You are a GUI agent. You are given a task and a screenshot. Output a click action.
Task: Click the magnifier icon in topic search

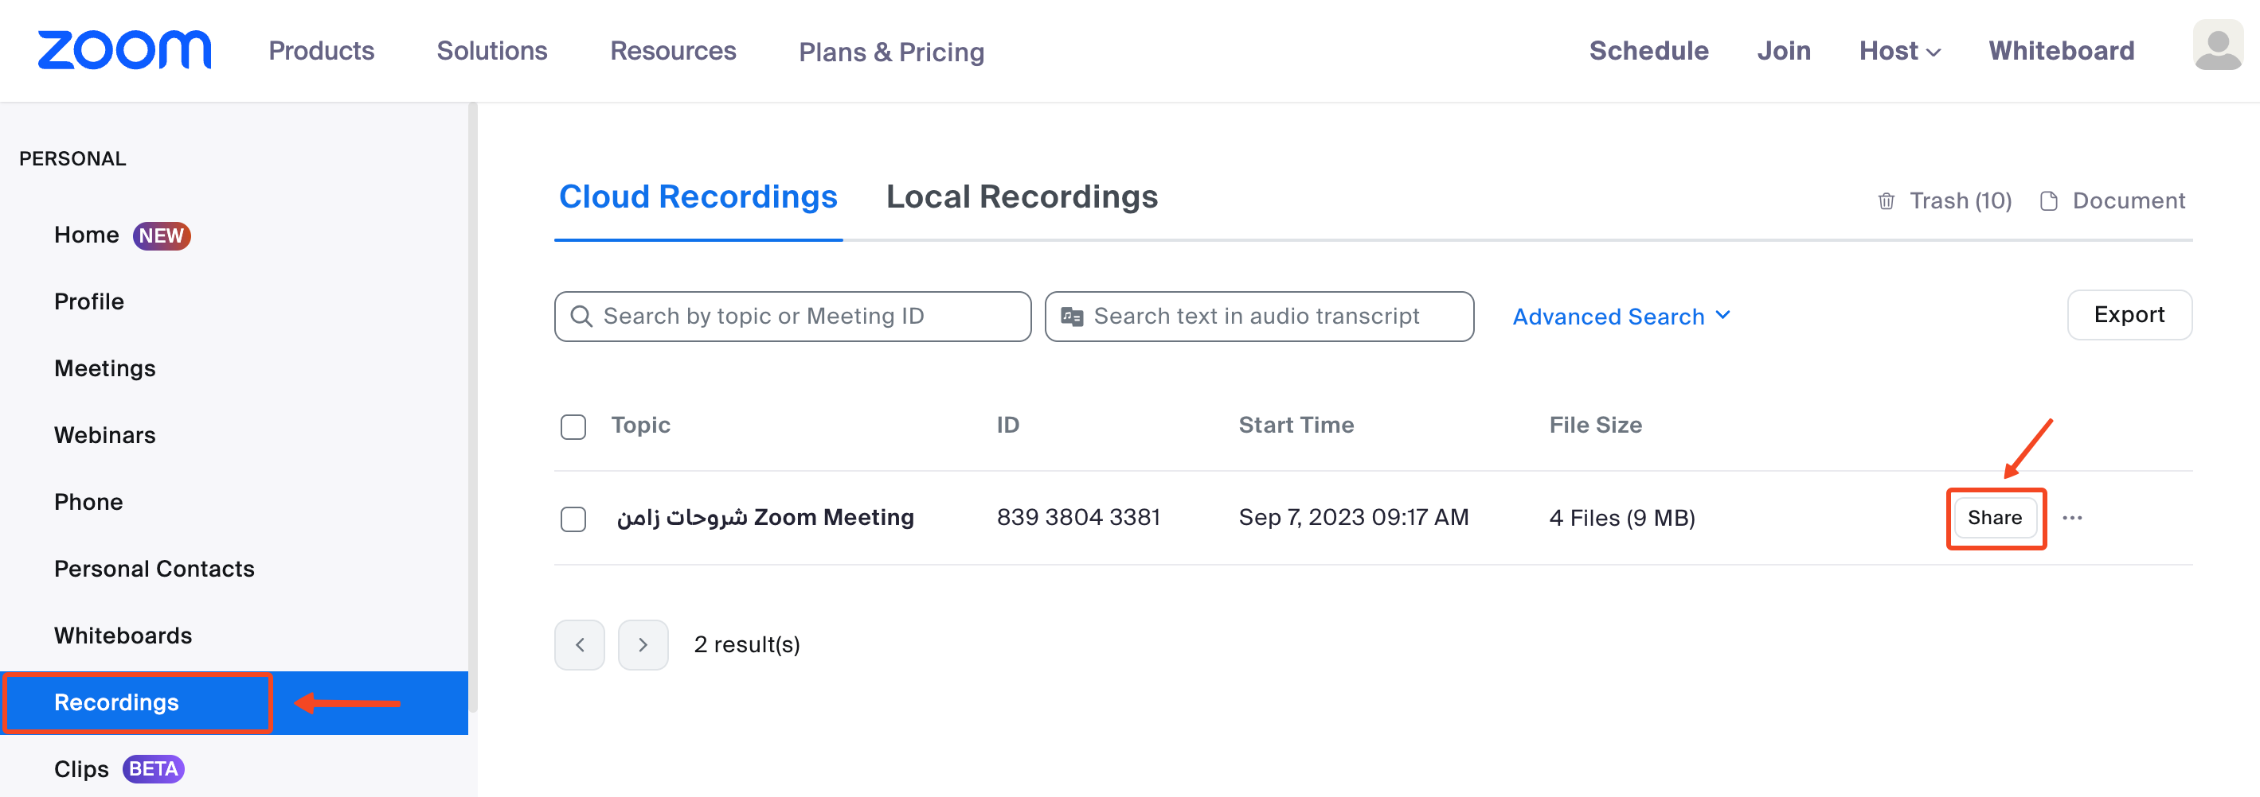tap(581, 316)
